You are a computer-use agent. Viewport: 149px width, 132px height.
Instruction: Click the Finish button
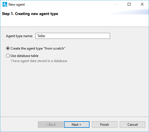pyautogui.click(x=105, y=125)
